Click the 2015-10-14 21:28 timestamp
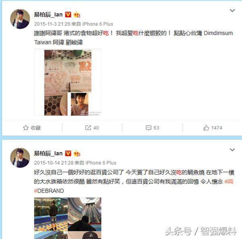Viewport: 242px width, 239px height. coord(54,163)
